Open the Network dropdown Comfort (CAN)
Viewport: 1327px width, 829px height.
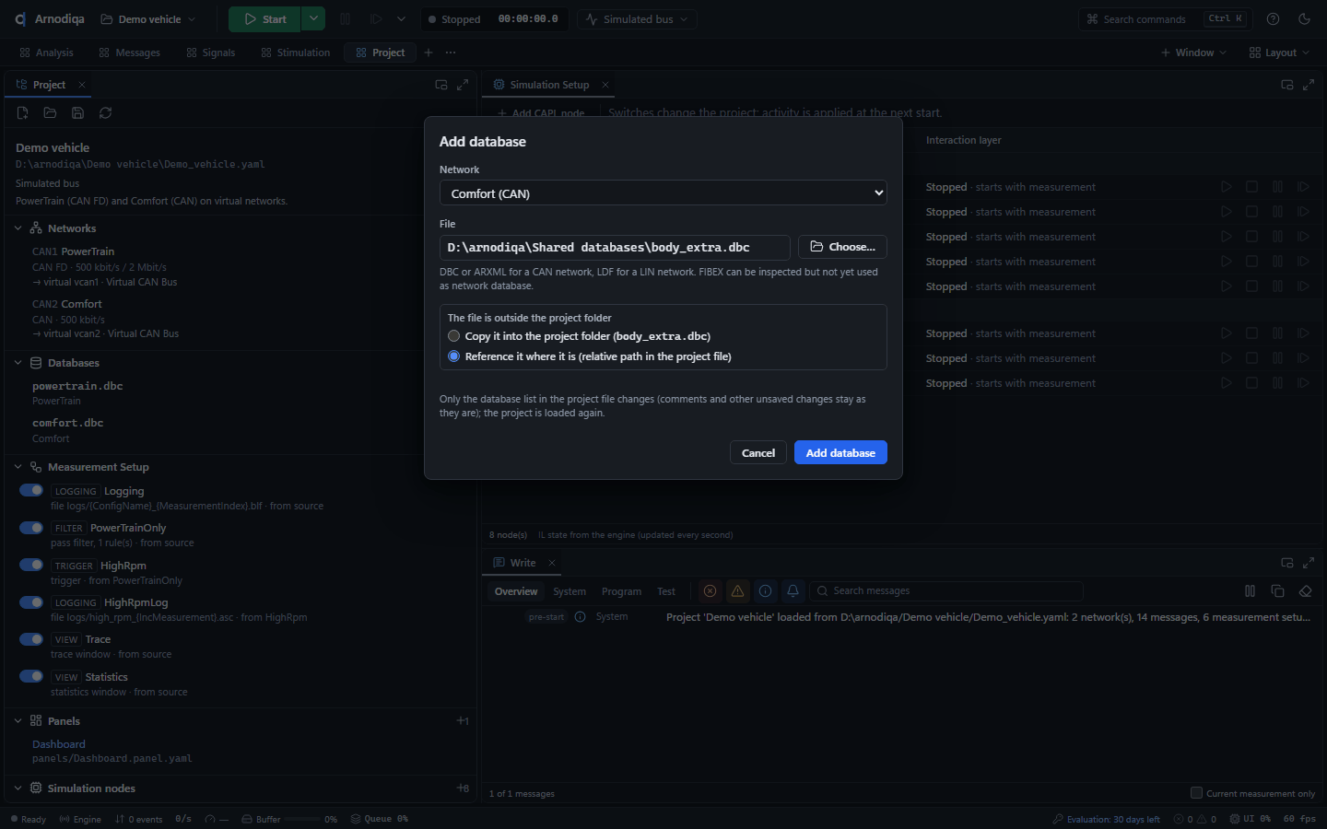[x=663, y=193]
